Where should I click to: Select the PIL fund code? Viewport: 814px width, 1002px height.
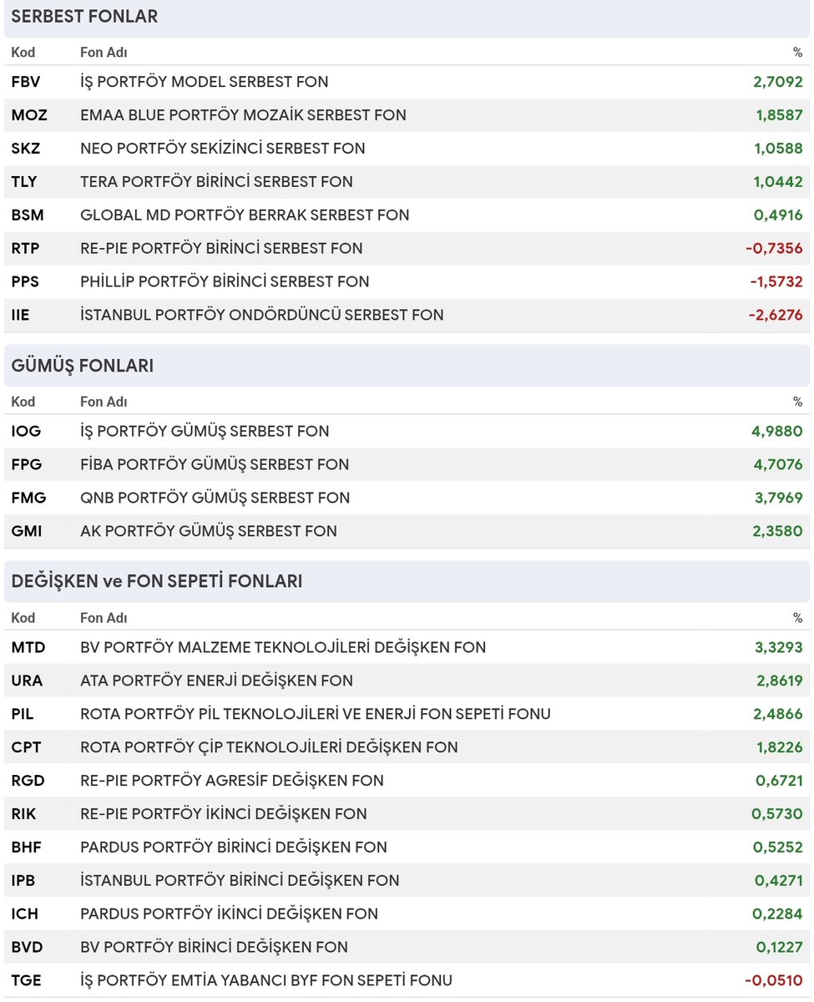pyautogui.click(x=23, y=715)
